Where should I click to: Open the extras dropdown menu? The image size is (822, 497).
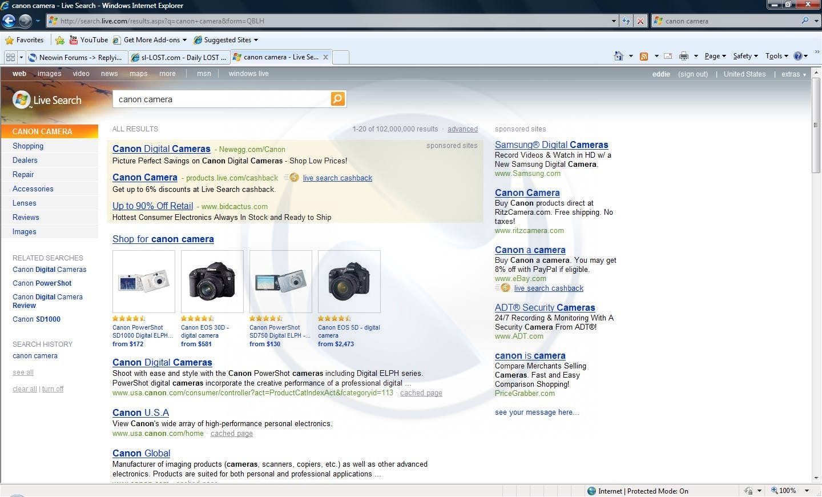[793, 74]
